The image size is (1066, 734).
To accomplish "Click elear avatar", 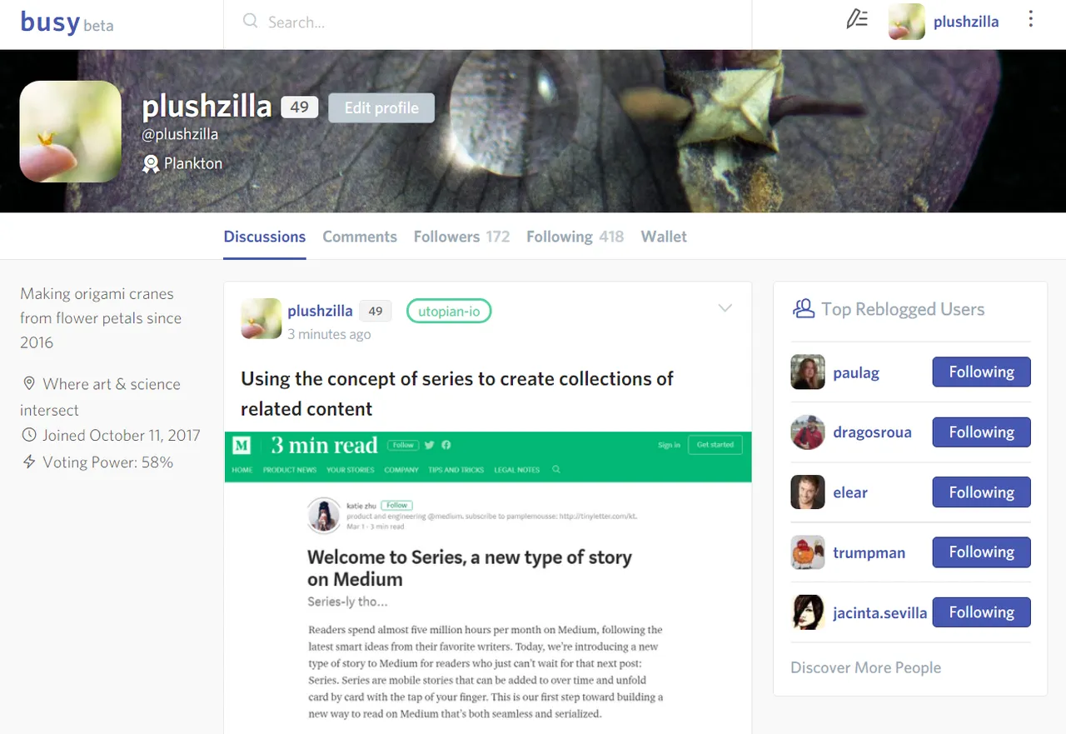I will coord(808,492).
